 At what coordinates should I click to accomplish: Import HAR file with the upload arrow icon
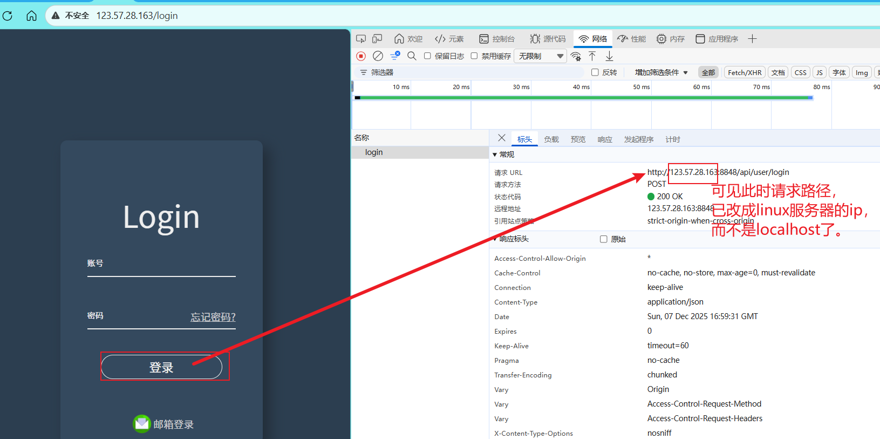pos(592,56)
